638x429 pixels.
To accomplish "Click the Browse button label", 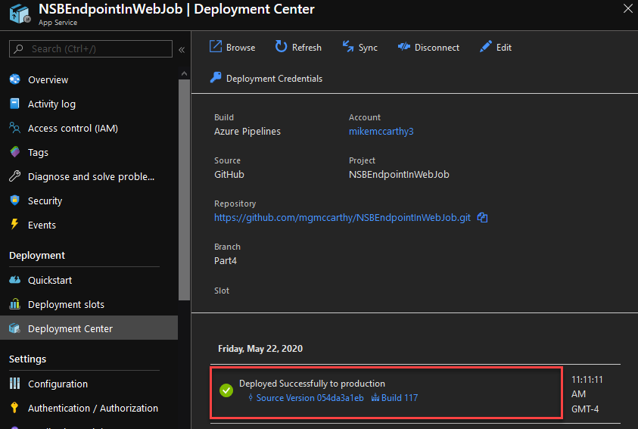I will pyautogui.click(x=241, y=48).
